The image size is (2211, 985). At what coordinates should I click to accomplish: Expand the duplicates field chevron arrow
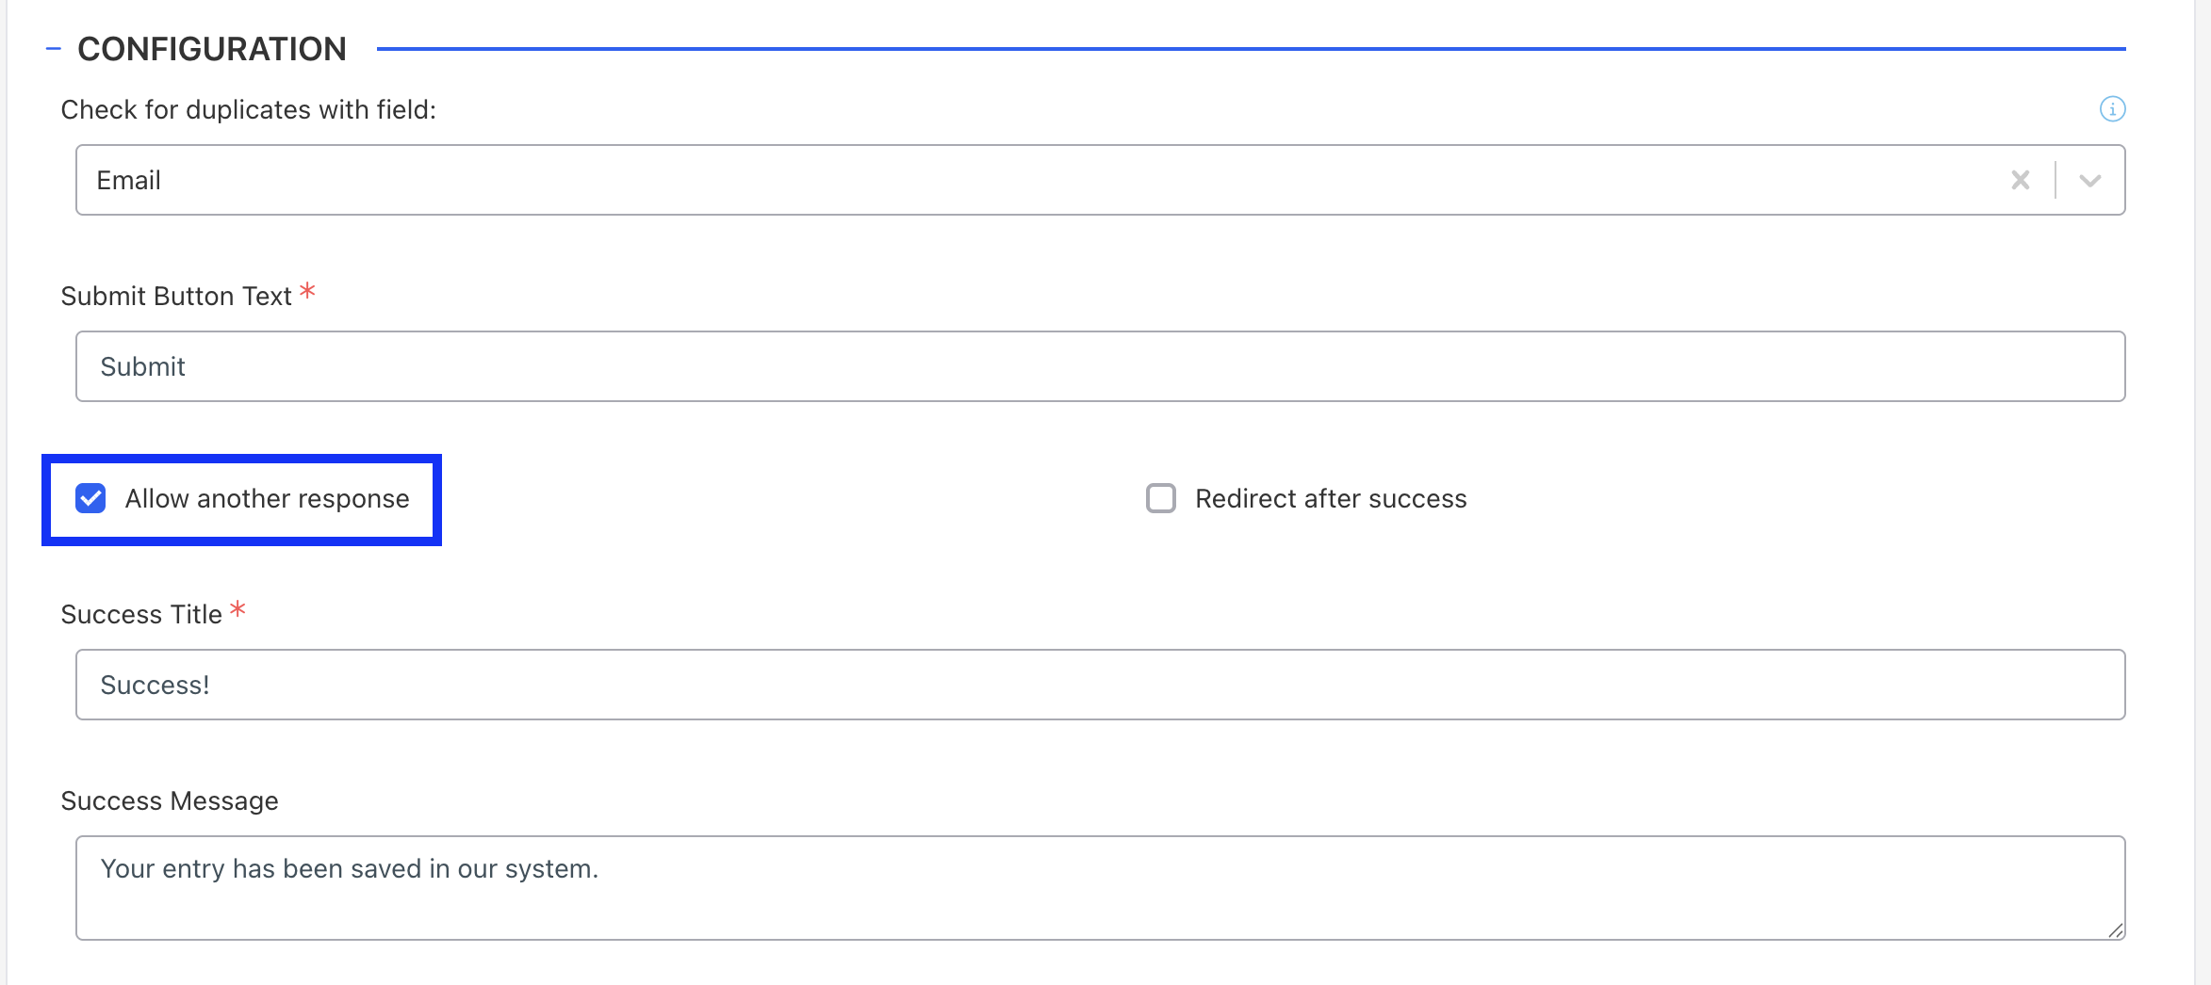(2089, 180)
